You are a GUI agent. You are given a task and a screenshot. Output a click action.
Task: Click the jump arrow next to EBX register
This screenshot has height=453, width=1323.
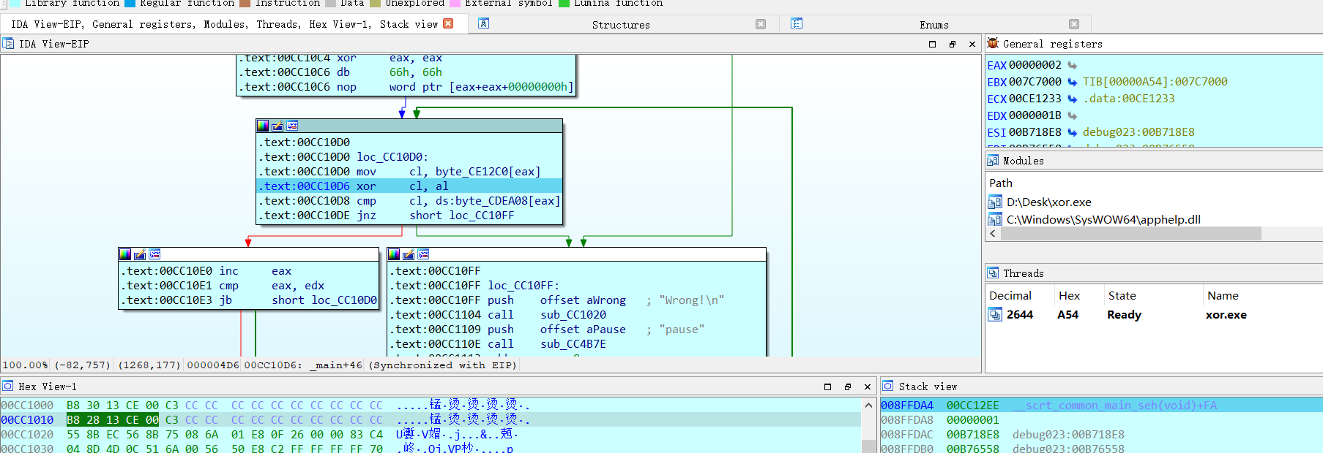point(1072,82)
